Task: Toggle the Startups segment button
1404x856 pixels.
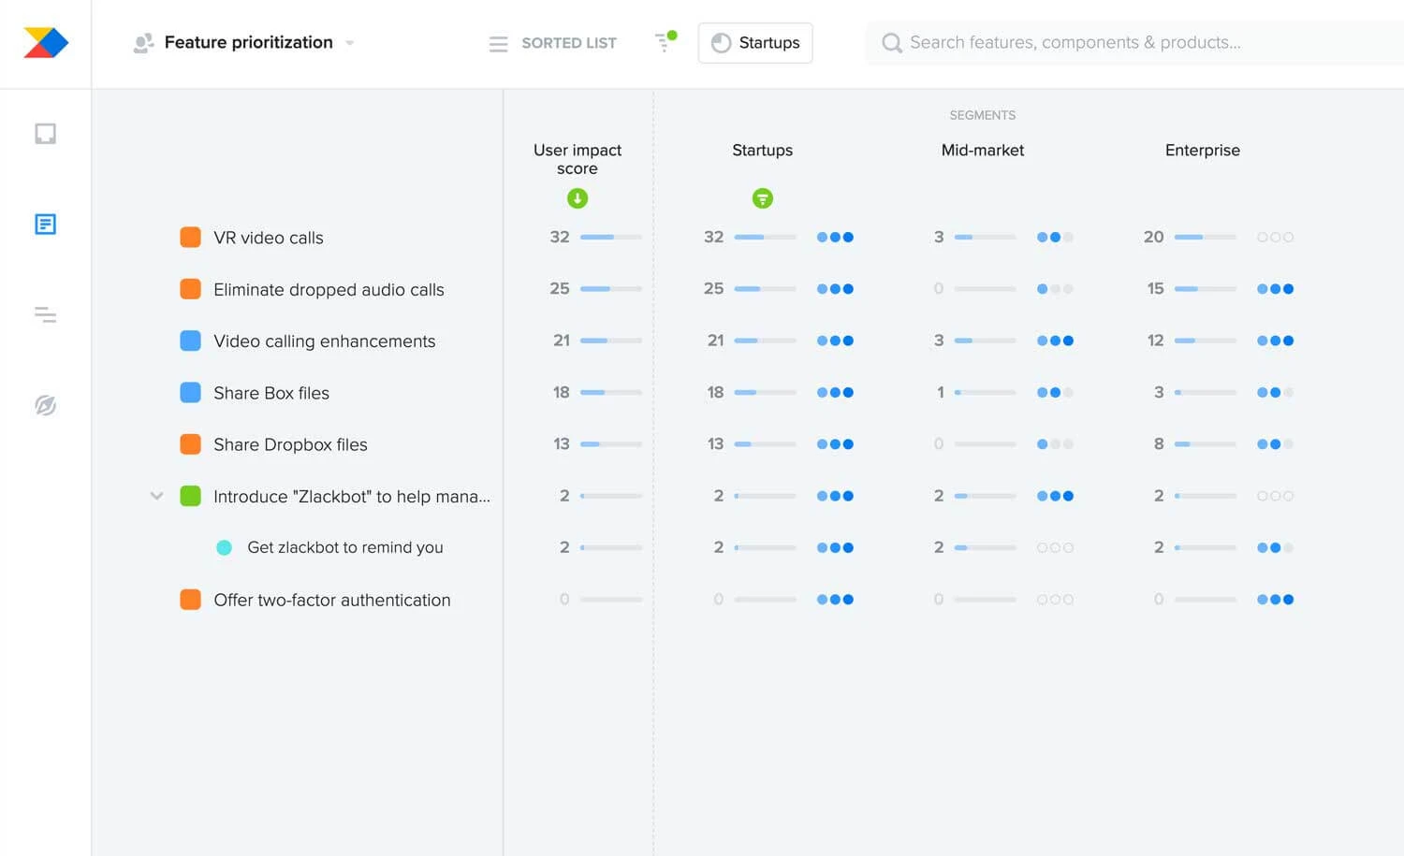Action: pos(755,43)
